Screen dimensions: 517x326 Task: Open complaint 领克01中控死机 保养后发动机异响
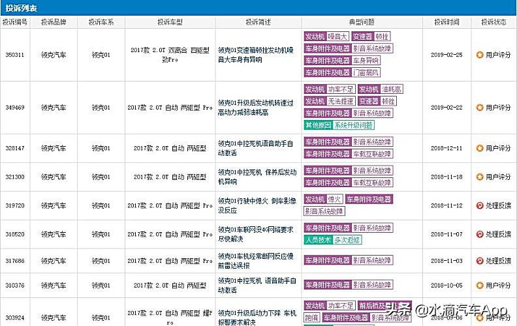click(x=257, y=177)
